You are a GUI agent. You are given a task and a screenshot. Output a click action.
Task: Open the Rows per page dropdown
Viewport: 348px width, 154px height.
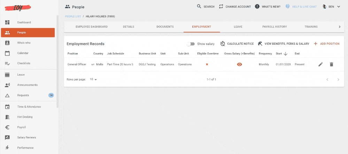click(x=93, y=79)
